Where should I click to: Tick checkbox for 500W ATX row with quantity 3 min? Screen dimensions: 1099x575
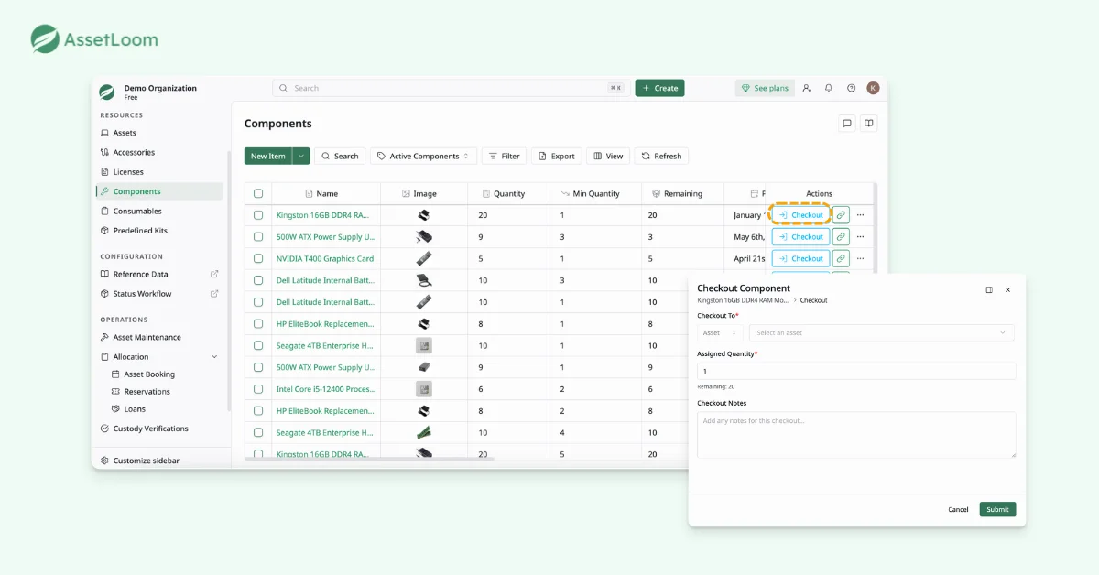point(258,236)
